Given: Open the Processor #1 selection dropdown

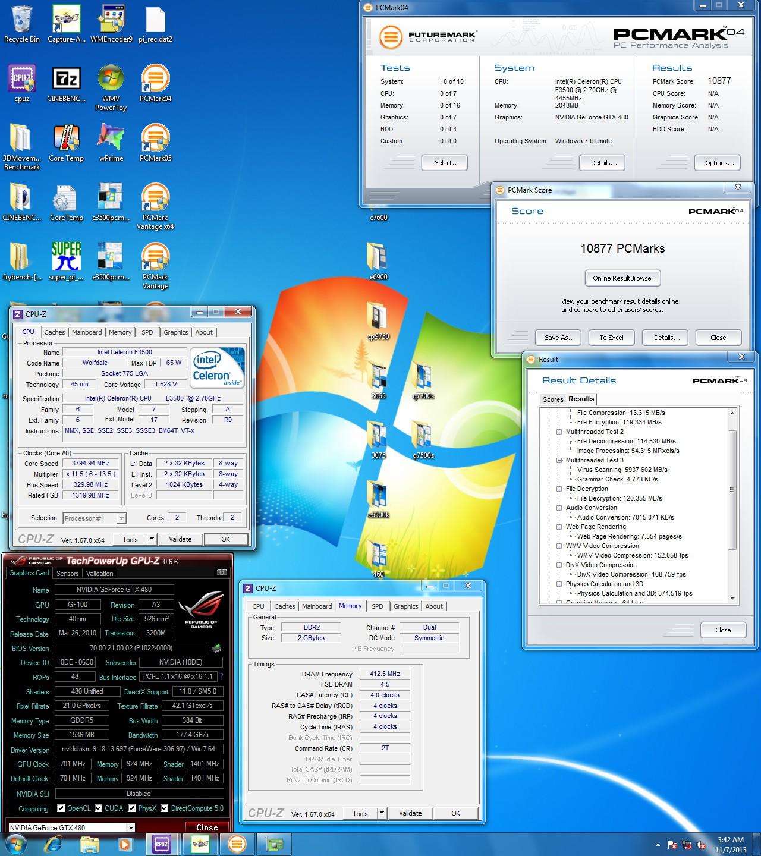Looking at the screenshot, I should [95, 518].
